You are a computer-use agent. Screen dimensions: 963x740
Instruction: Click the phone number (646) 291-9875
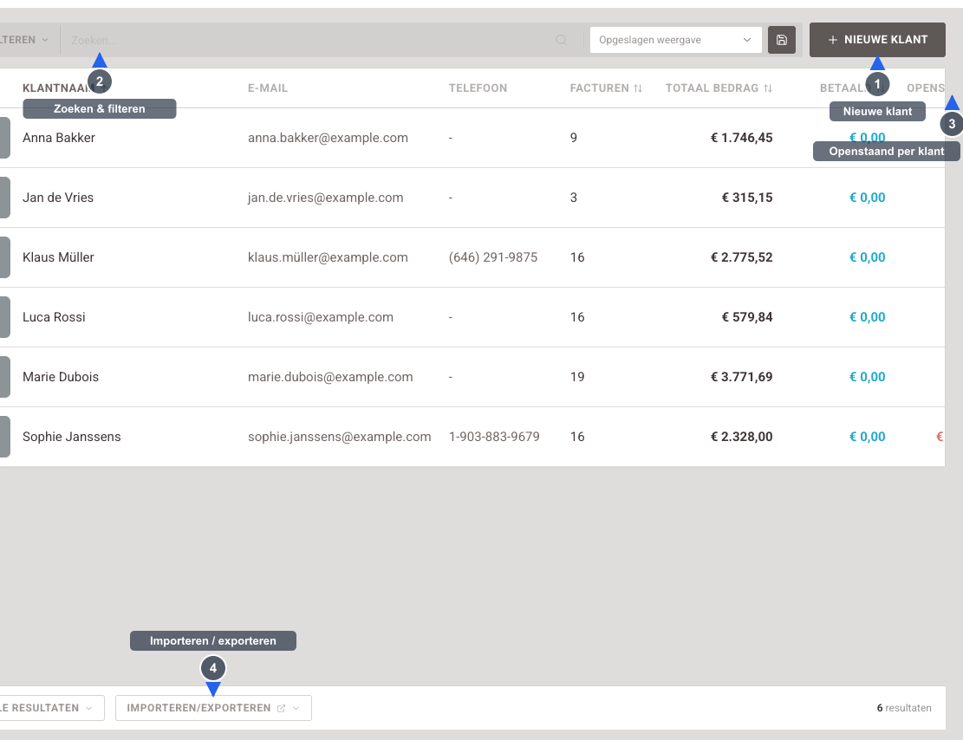[x=493, y=257]
